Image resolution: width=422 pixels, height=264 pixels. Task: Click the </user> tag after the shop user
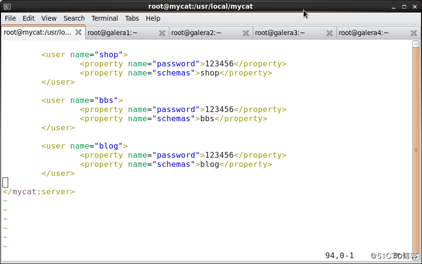coord(58,82)
